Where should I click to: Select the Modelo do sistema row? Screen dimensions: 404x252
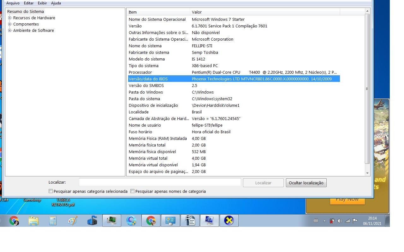point(234,59)
